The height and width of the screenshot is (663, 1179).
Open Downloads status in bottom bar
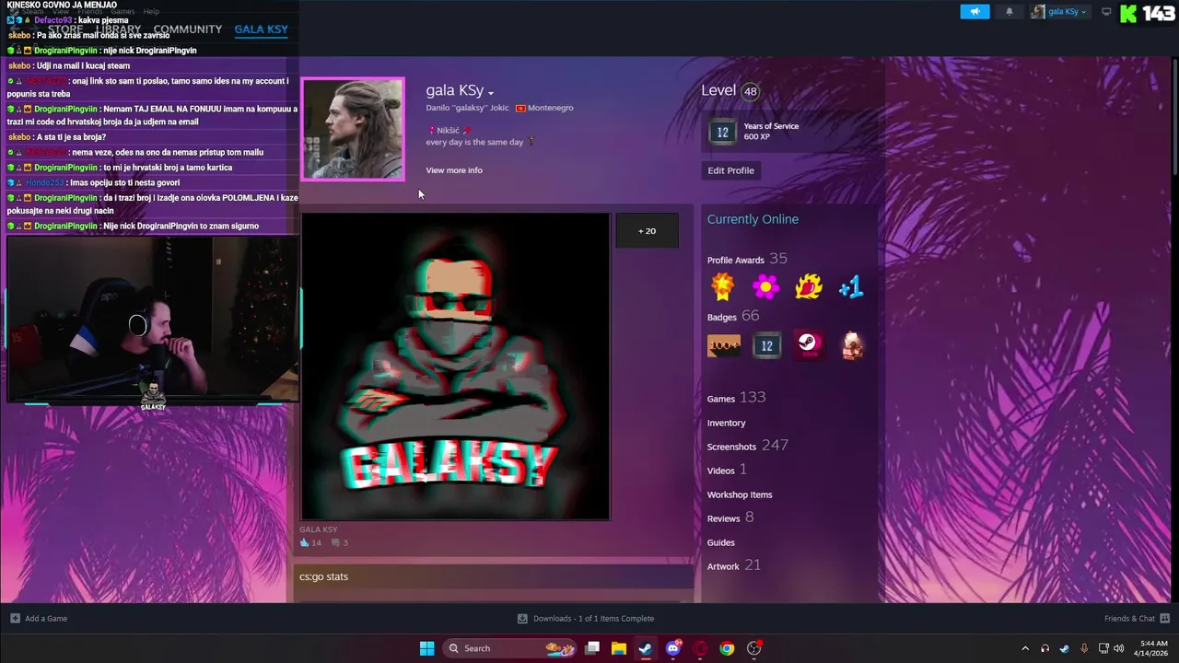(586, 619)
